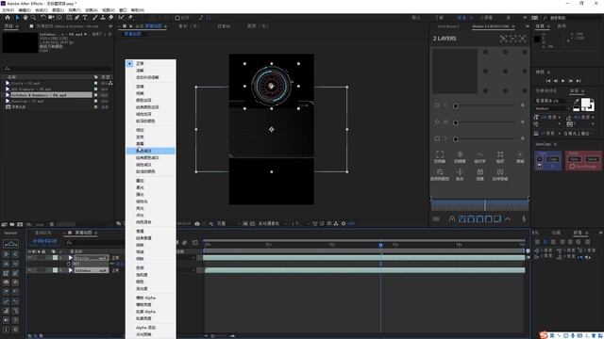Select the Roto Brush tool
Screen dimensions: 604x339
click(122, 18)
